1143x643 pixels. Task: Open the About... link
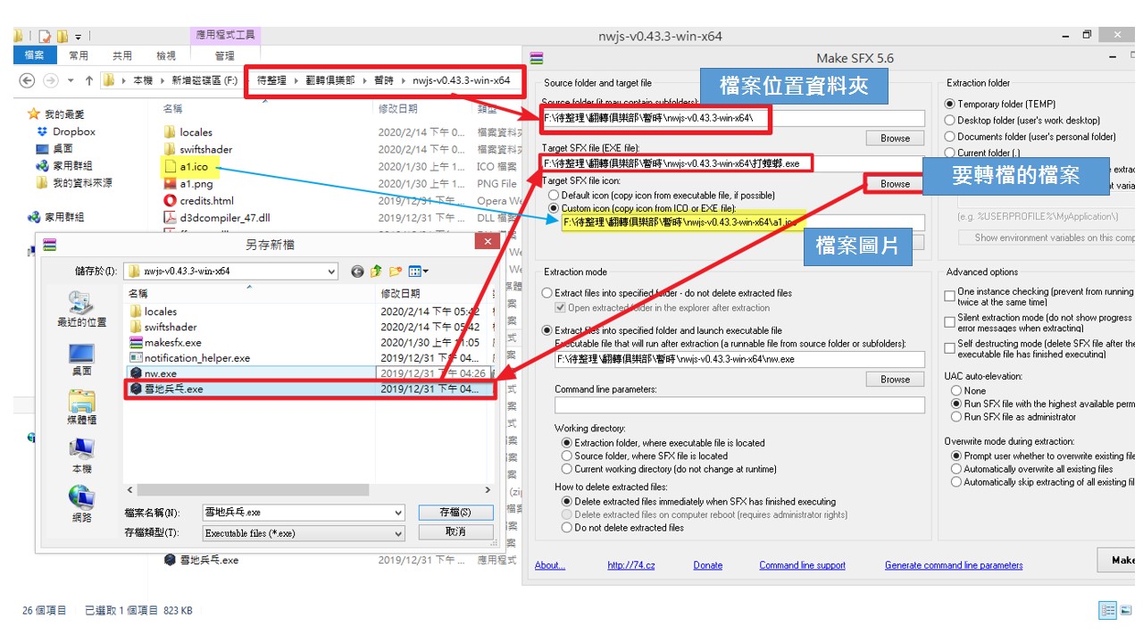pos(549,565)
